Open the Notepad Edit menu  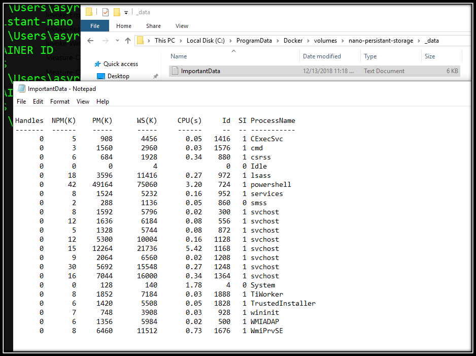click(x=38, y=102)
